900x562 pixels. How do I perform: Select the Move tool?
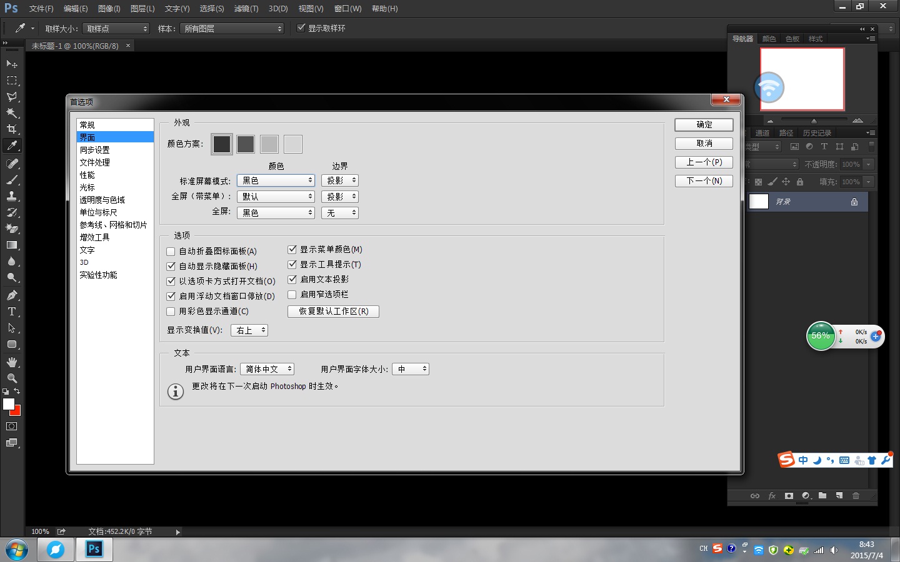tap(12, 64)
